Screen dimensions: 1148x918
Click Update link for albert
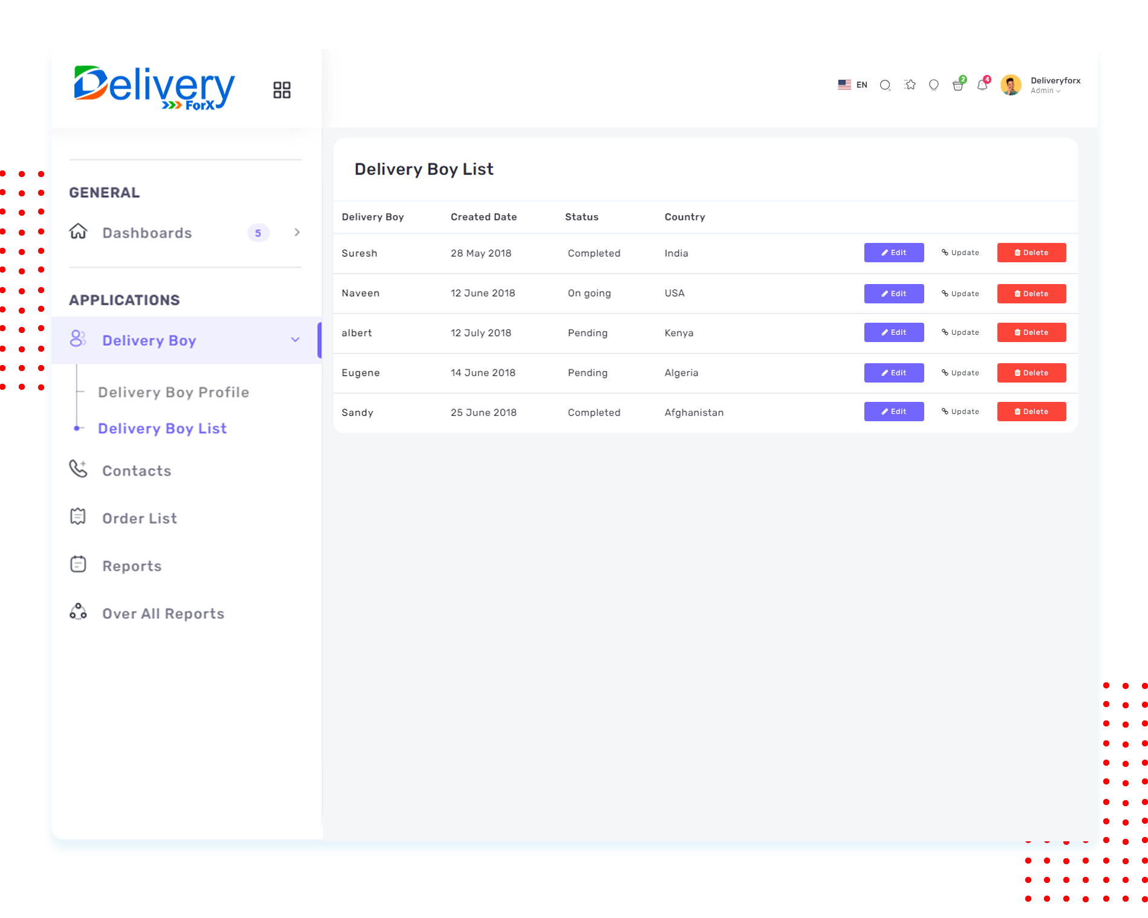(960, 332)
